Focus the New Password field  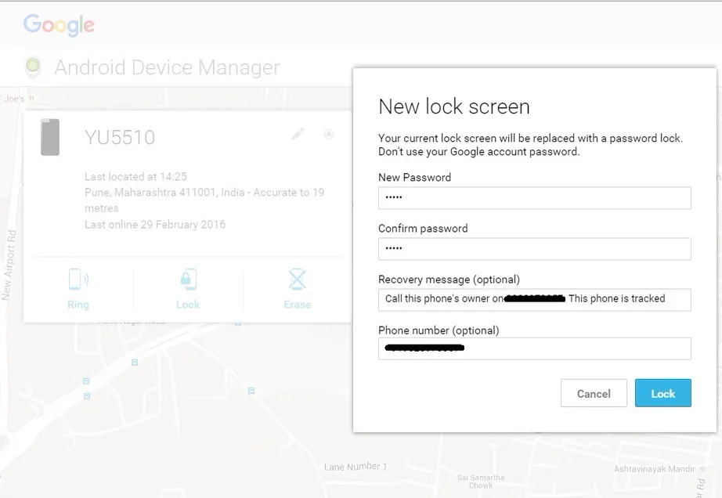click(534, 198)
